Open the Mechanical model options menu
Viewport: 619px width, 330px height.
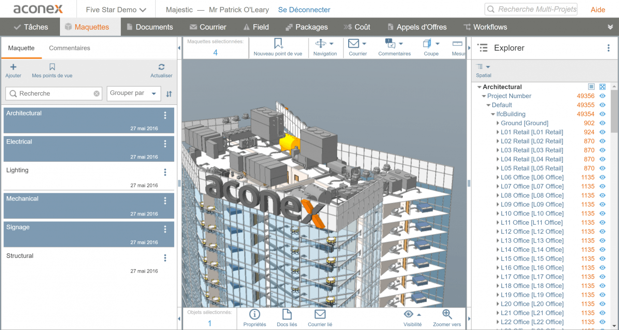pyautogui.click(x=165, y=201)
